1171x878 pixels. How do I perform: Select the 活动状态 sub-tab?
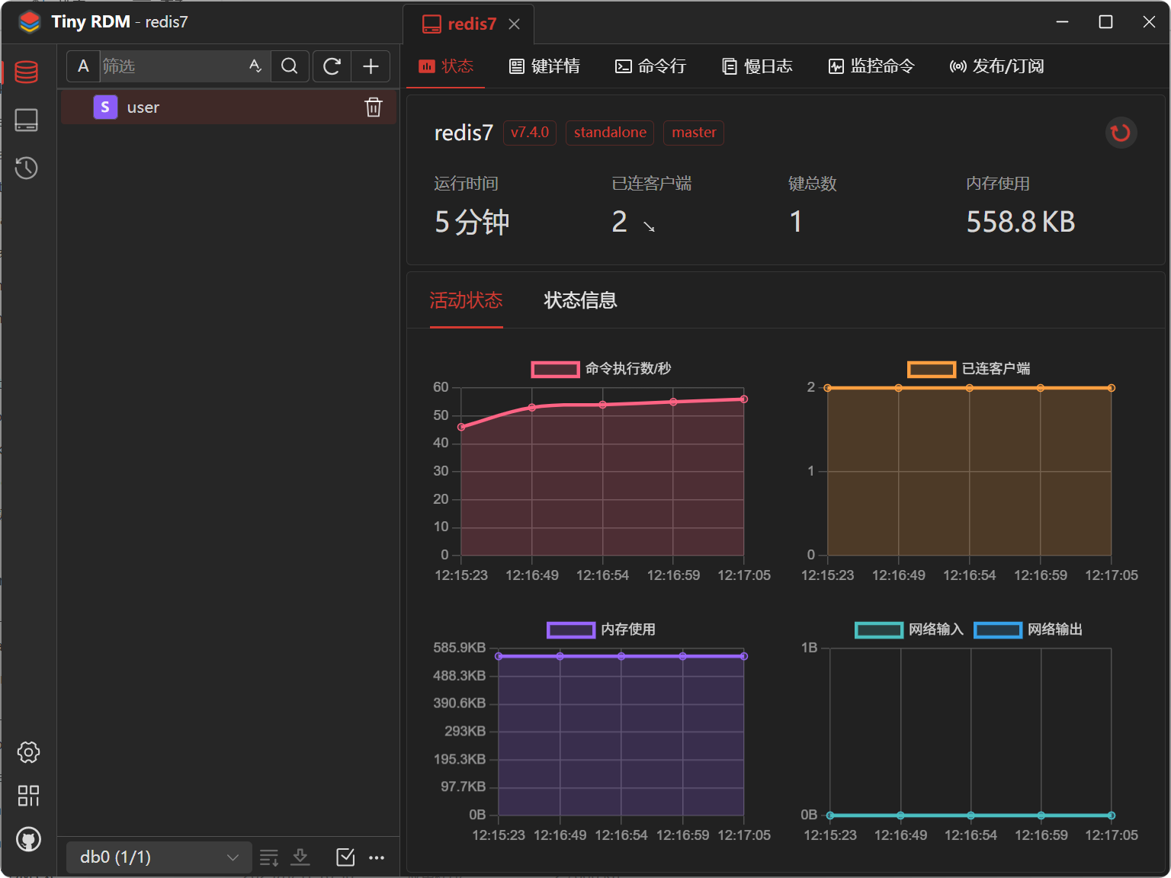click(466, 300)
